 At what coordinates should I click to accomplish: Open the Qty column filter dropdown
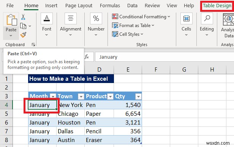tap(138, 97)
